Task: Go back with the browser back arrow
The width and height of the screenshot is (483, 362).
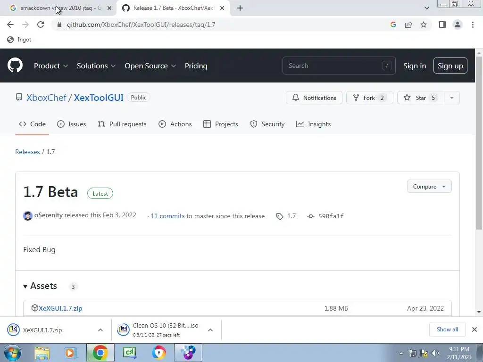Action: [x=10, y=25]
